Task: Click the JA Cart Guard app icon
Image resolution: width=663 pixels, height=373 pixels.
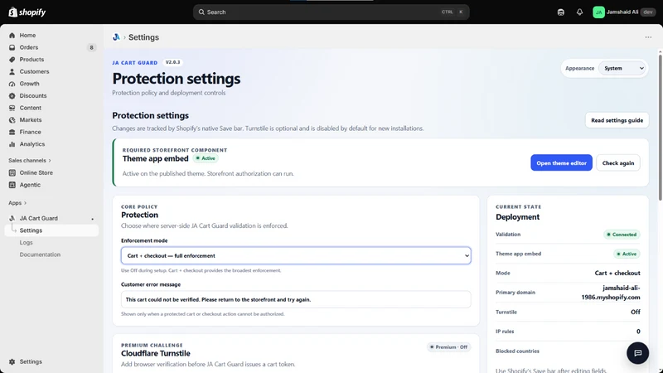Action: click(x=12, y=218)
